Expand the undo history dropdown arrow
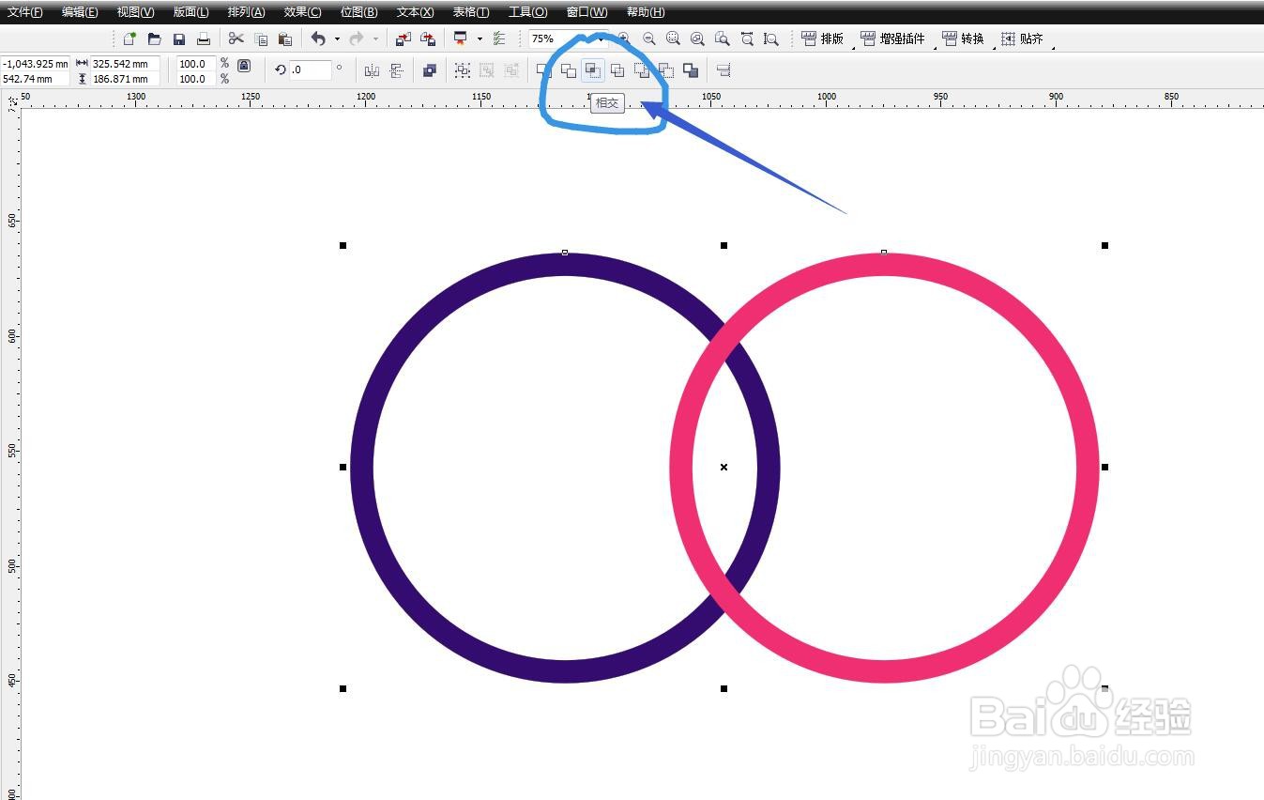Image resolution: width=1264 pixels, height=800 pixels. [337, 38]
